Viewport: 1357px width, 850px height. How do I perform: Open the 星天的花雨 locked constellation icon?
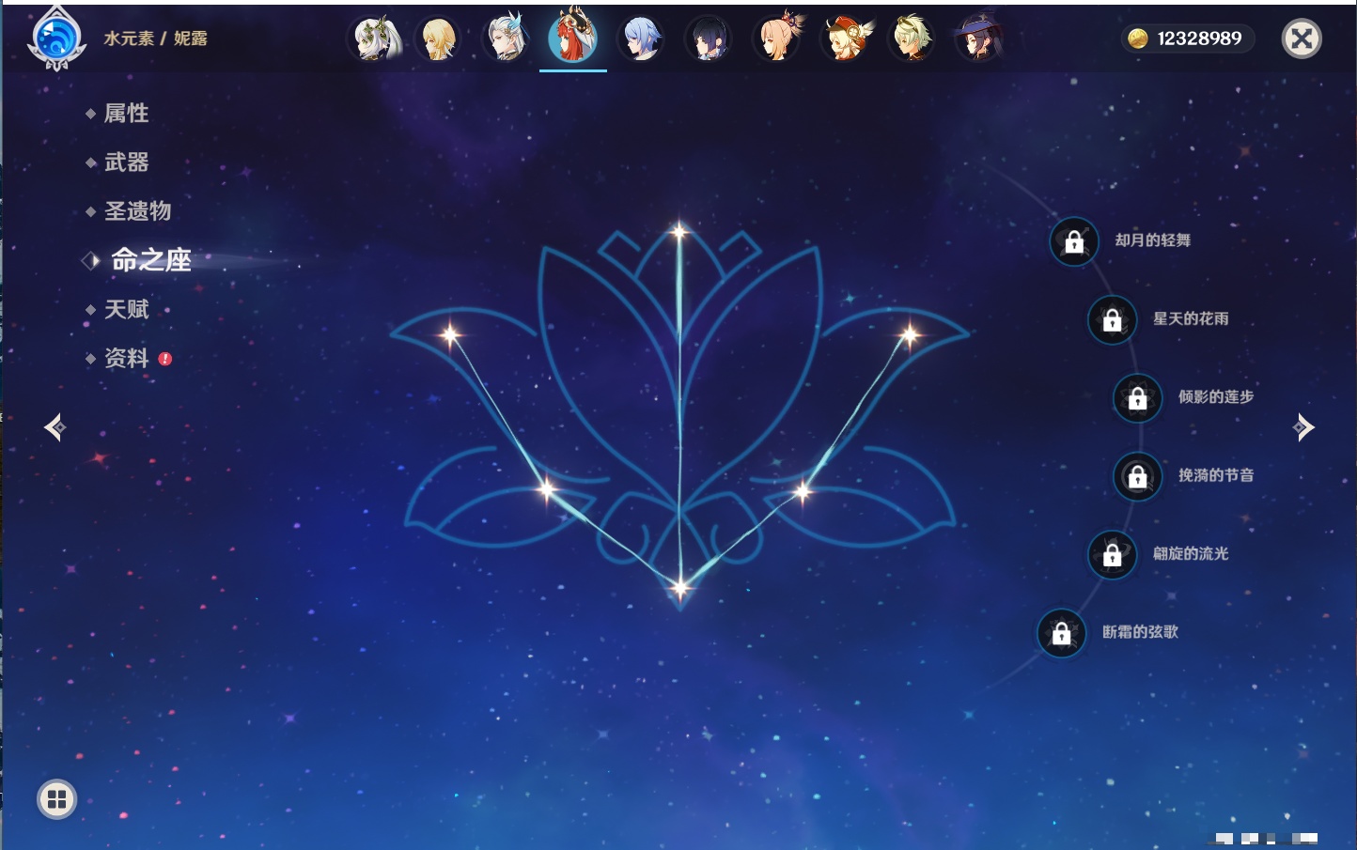1113,319
